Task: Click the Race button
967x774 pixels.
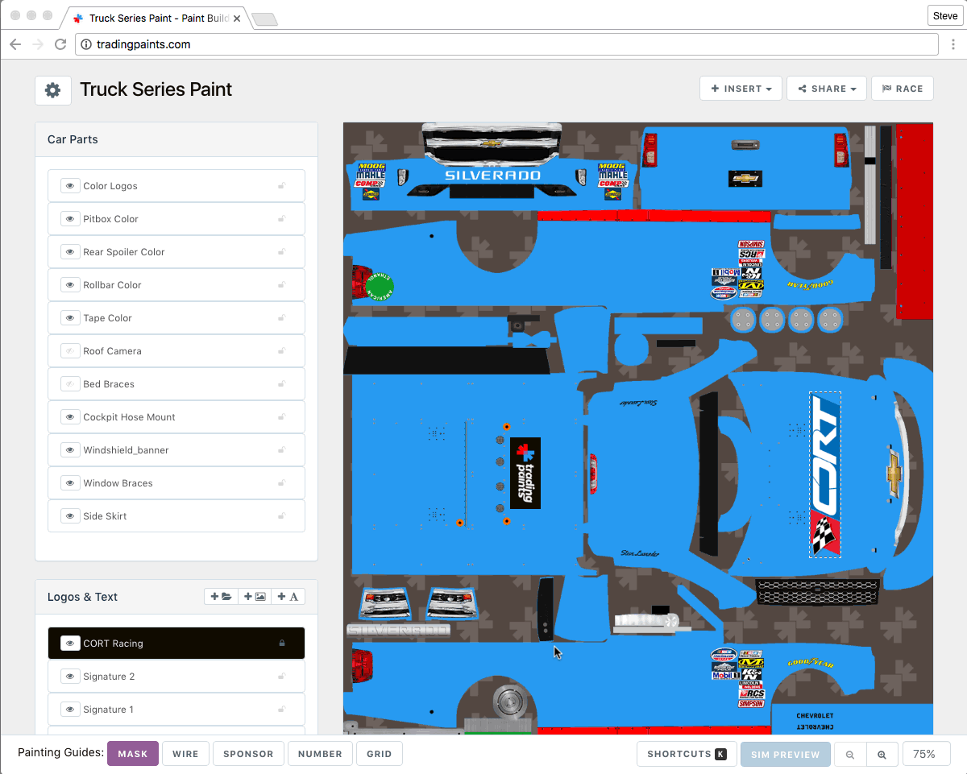Action: click(x=903, y=89)
